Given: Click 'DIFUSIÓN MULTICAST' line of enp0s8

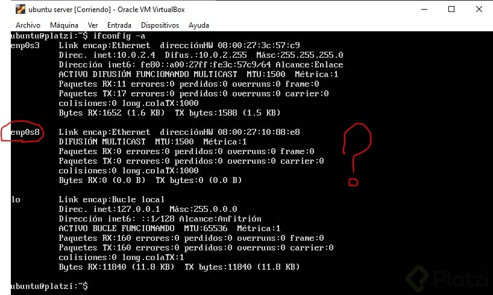Looking at the screenshot, I should (102, 141).
